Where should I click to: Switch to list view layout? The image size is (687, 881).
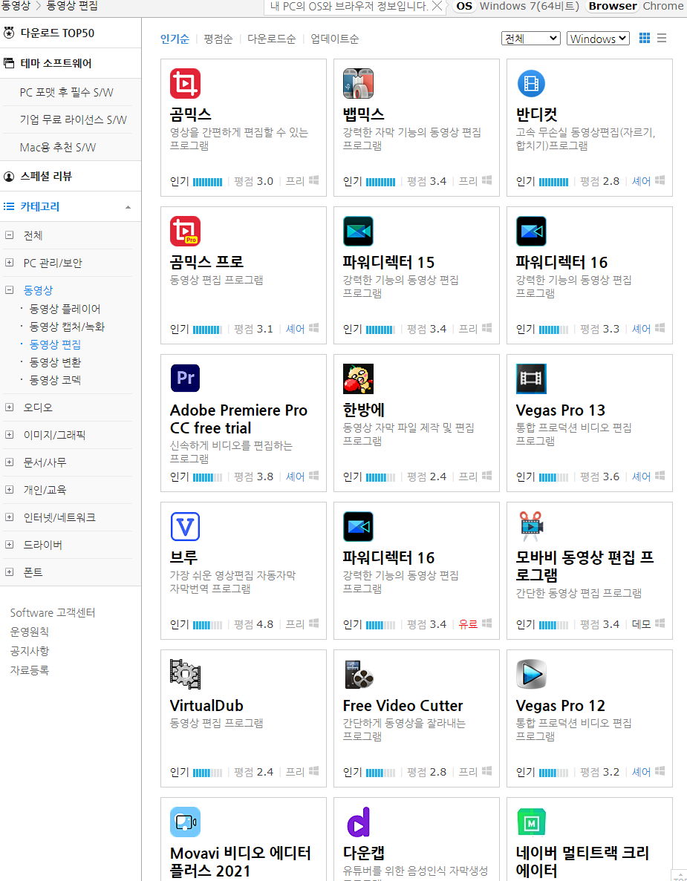tap(662, 38)
